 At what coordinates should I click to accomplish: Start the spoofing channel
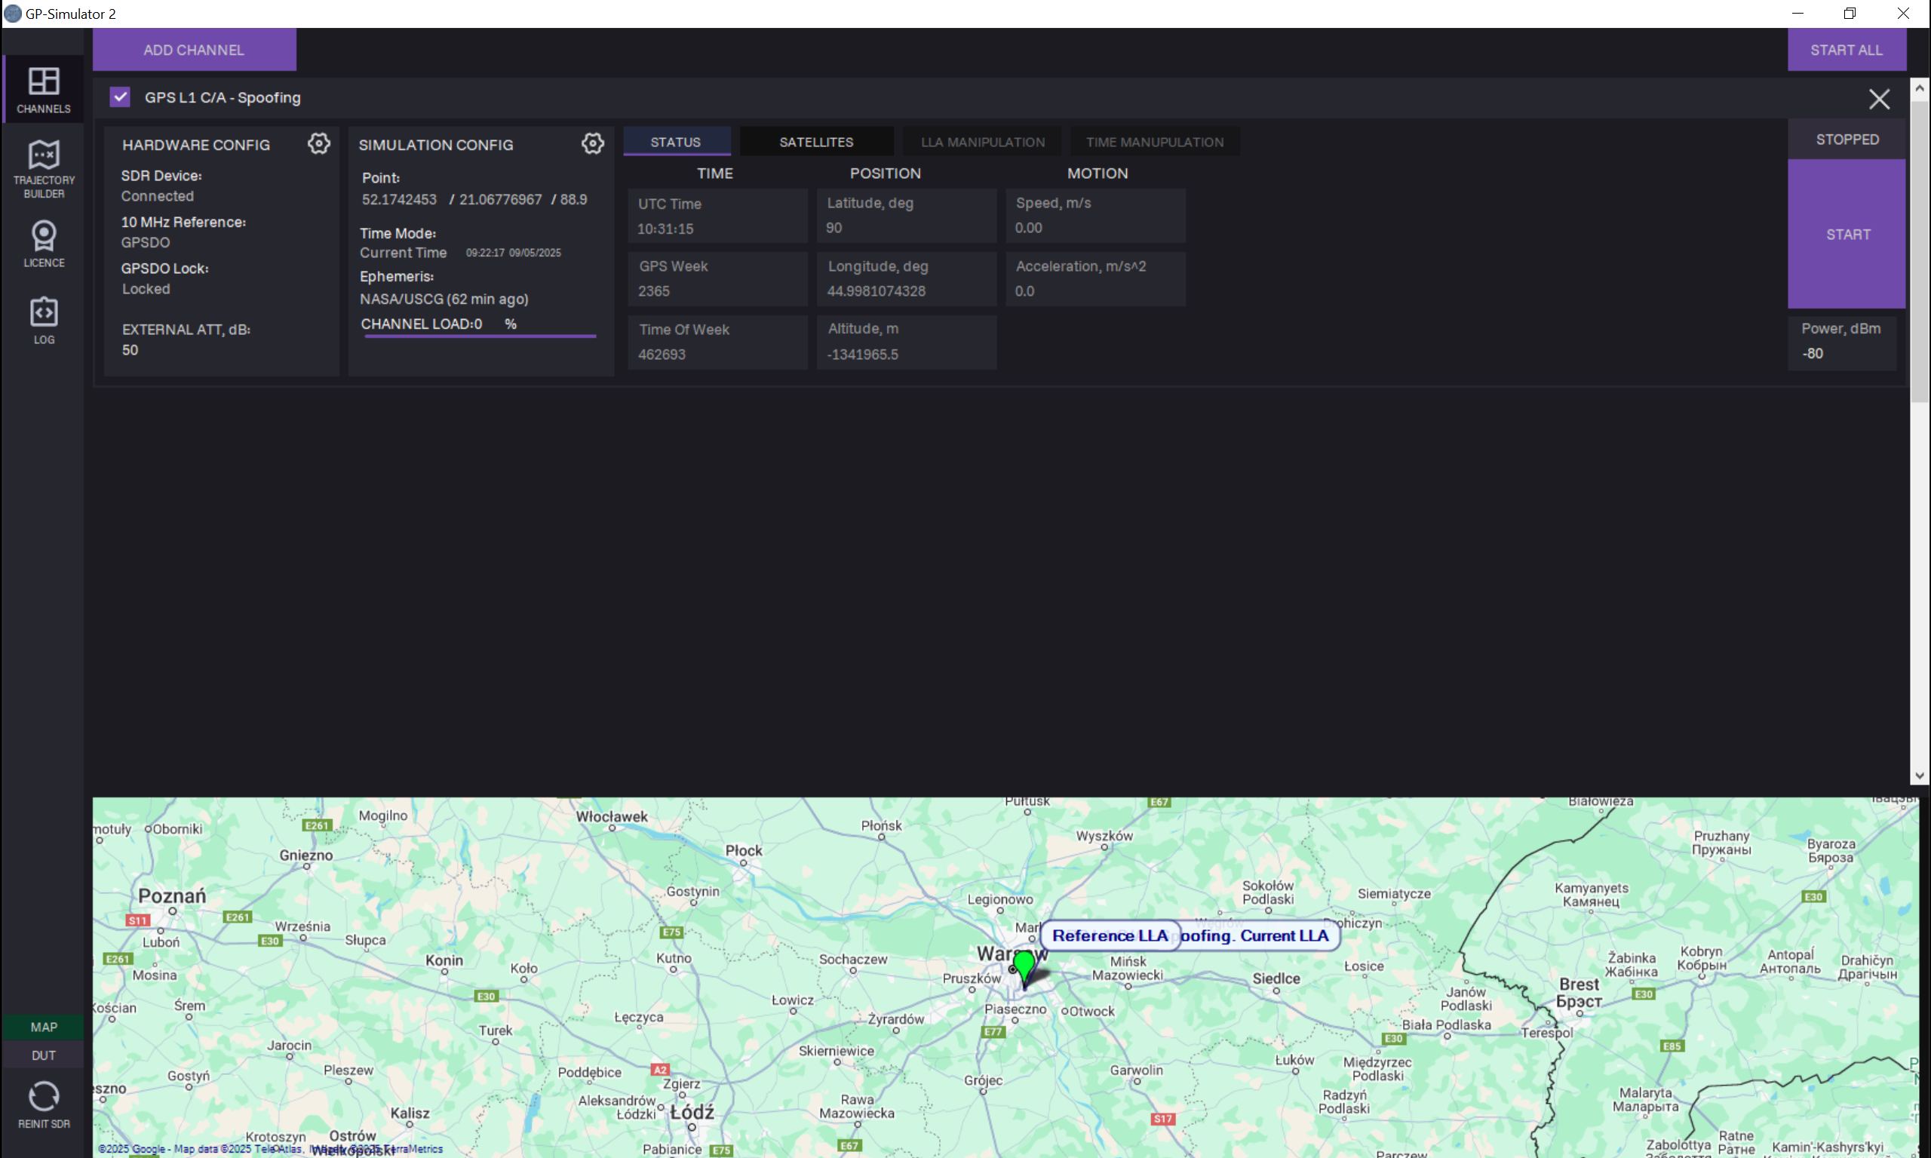tap(1846, 234)
